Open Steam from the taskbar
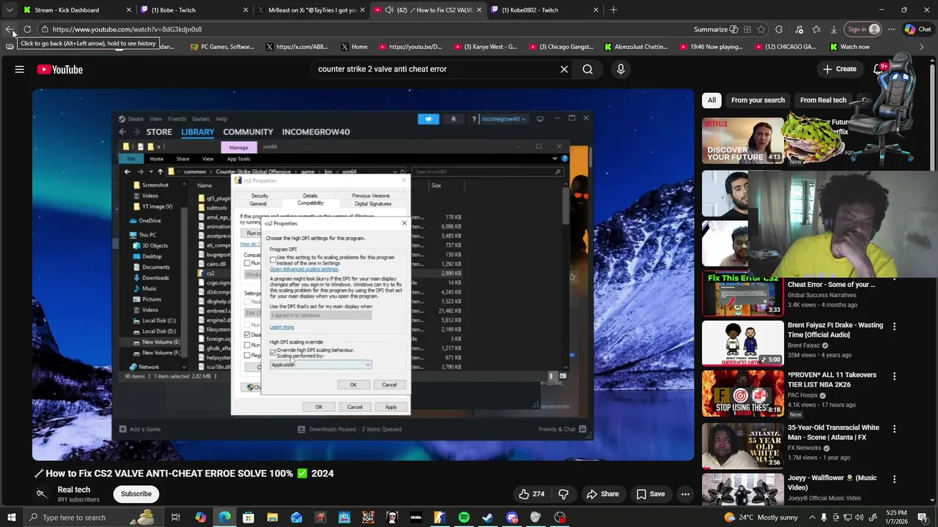The height and width of the screenshot is (527, 938). click(x=488, y=517)
